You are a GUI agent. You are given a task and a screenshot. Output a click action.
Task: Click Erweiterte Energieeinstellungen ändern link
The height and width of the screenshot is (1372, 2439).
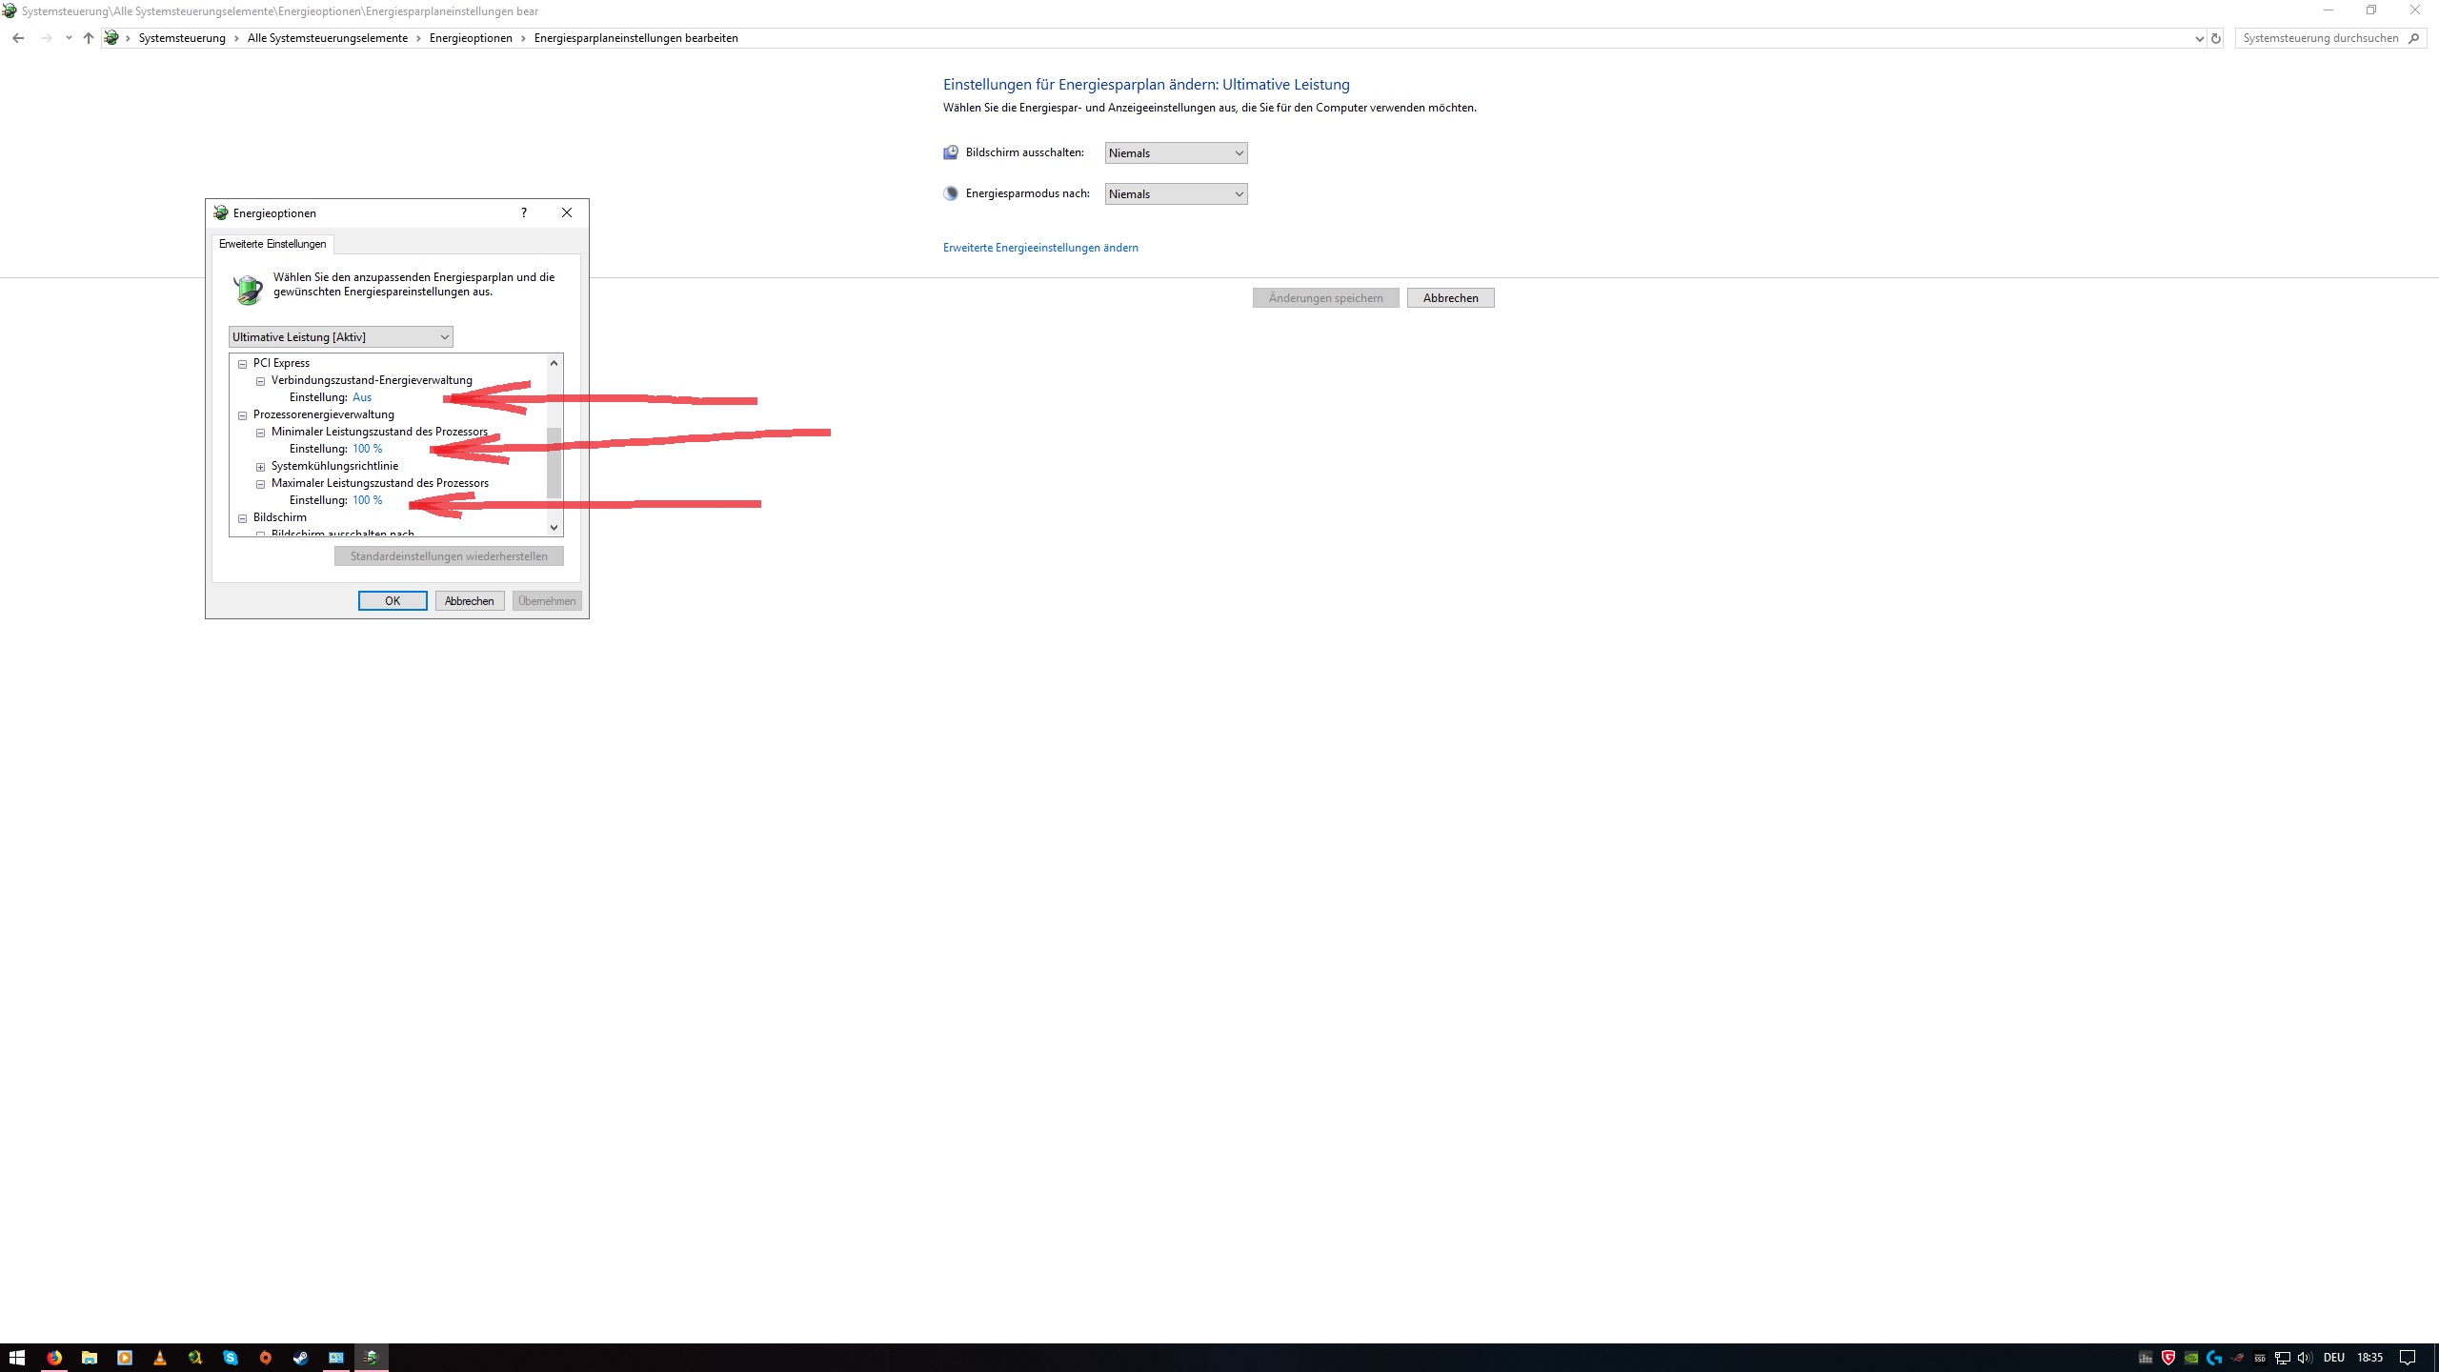tap(1040, 248)
